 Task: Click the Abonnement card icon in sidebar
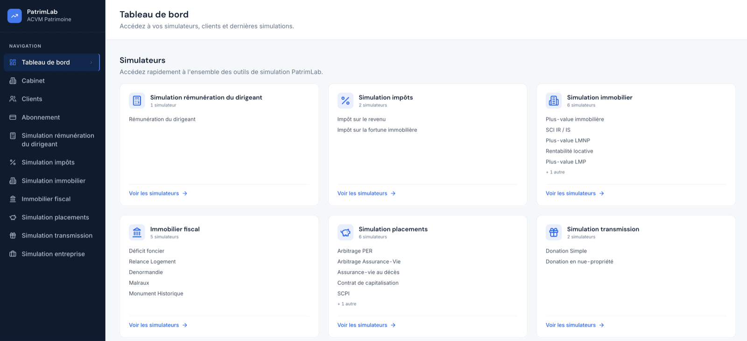point(13,117)
